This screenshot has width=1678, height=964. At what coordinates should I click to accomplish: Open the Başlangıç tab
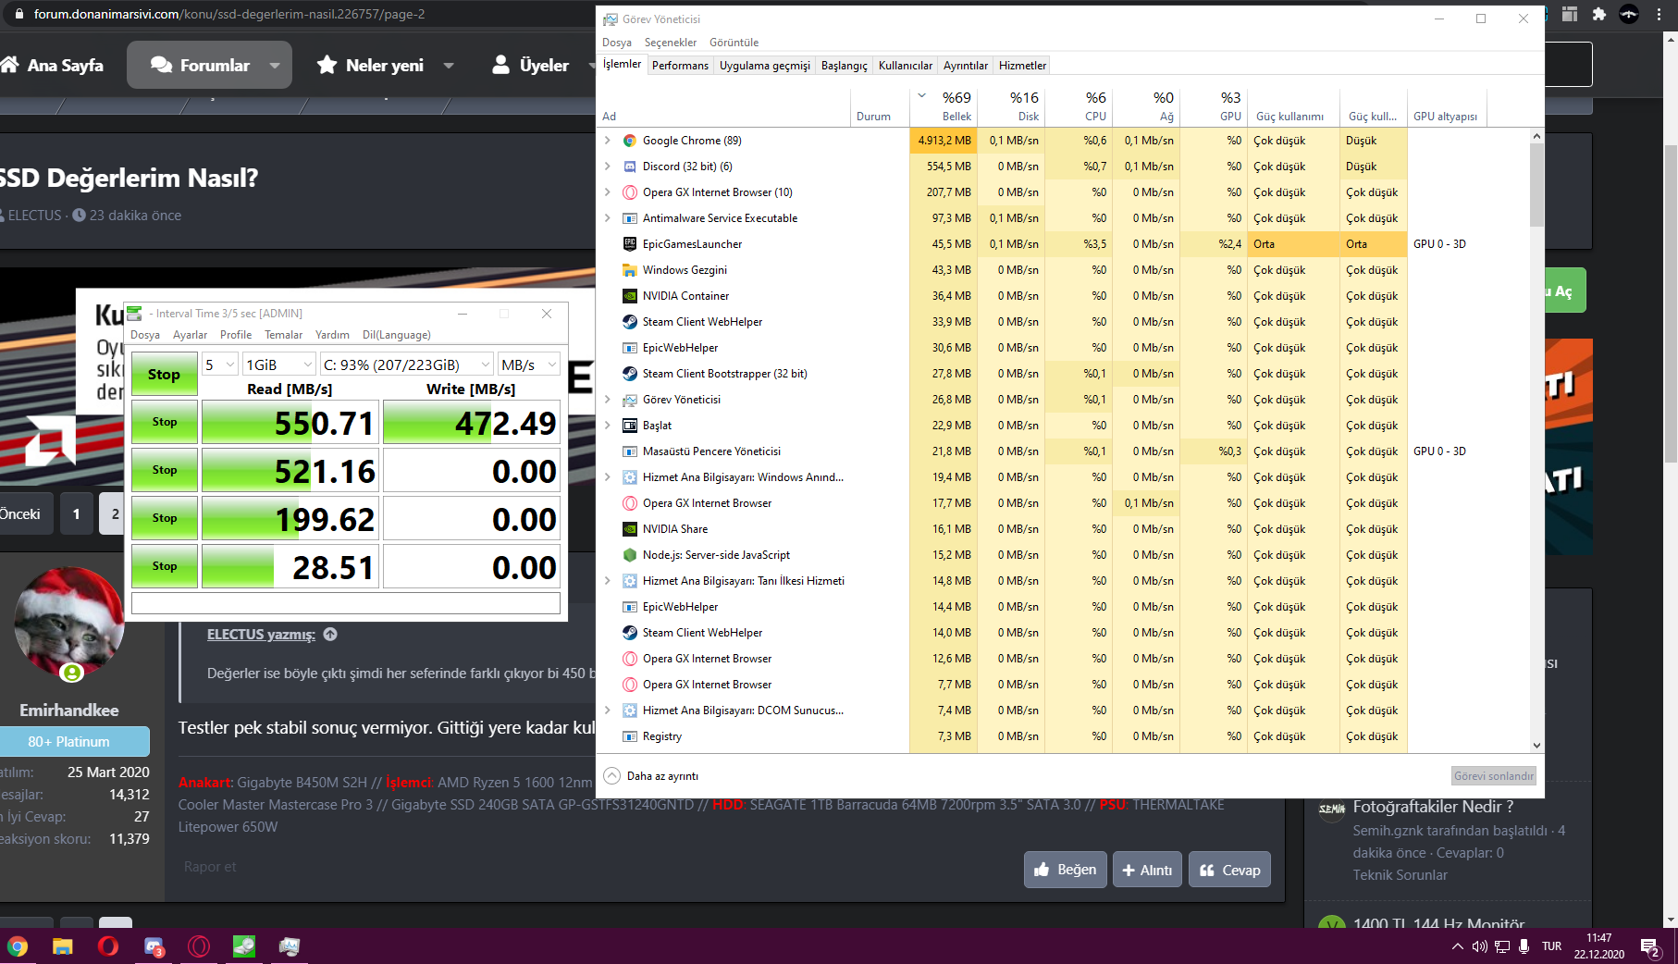(845, 66)
